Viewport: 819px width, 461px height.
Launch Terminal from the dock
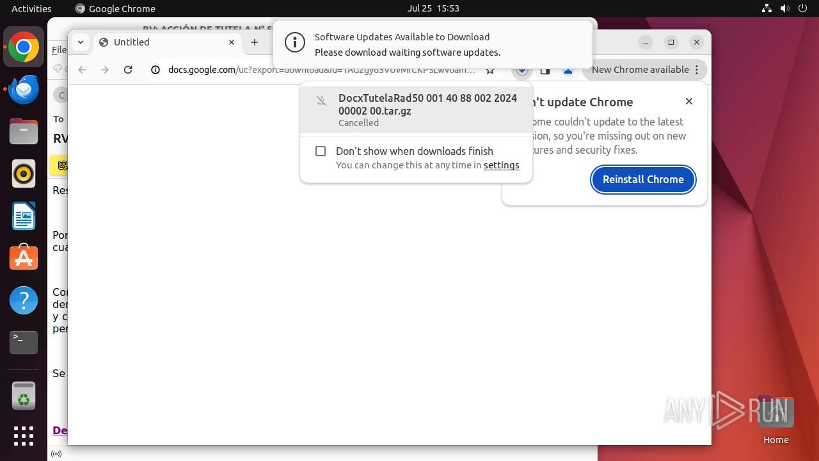pyautogui.click(x=24, y=343)
